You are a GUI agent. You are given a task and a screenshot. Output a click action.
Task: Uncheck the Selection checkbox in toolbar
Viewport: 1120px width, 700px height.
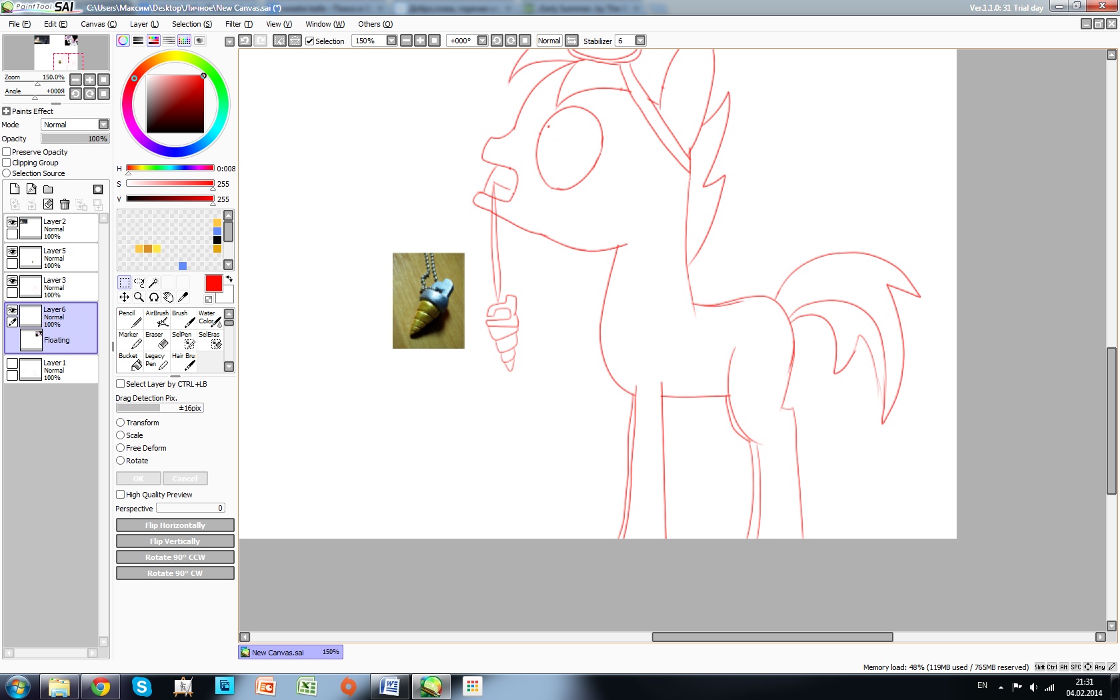pos(310,41)
